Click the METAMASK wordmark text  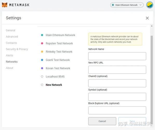point(19,5)
